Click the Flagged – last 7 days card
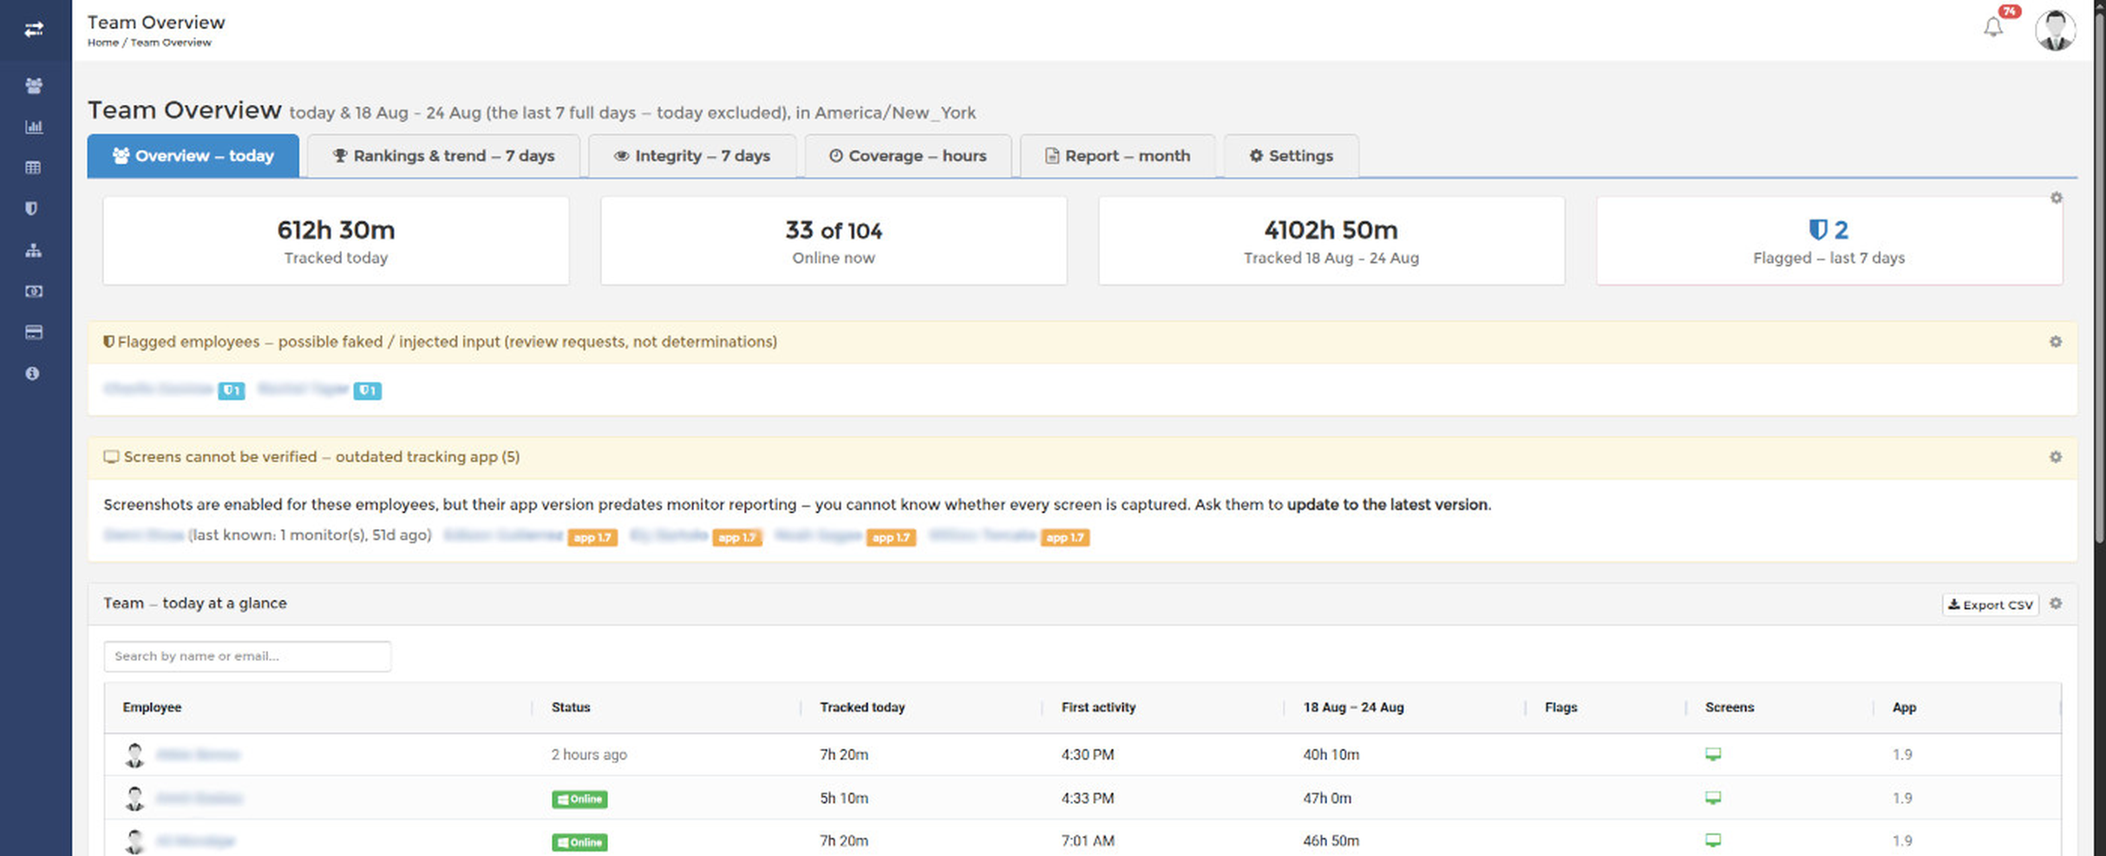The height and width of the screenshot is (856, 2106). coord(1828,241)
